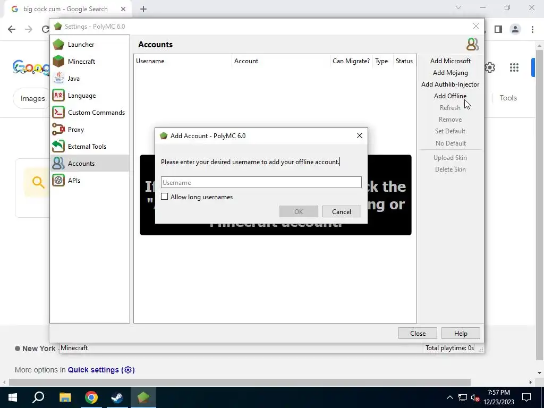Click Add Microsoft account button
Viewport: 544px width, 408px height.
coord(450,61)
